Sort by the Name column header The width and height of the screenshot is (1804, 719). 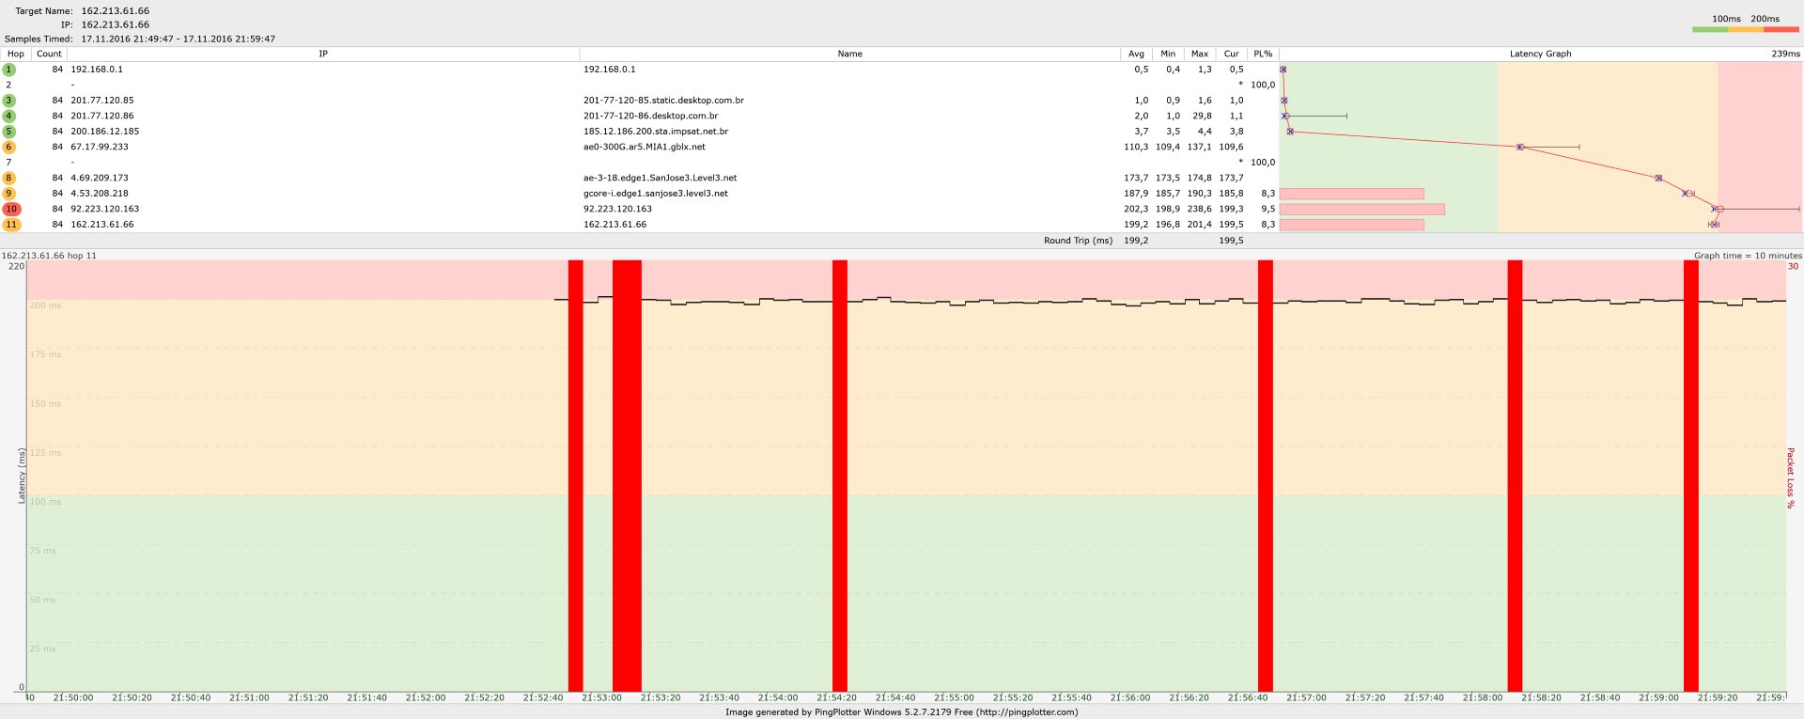[x=850, y=54]
